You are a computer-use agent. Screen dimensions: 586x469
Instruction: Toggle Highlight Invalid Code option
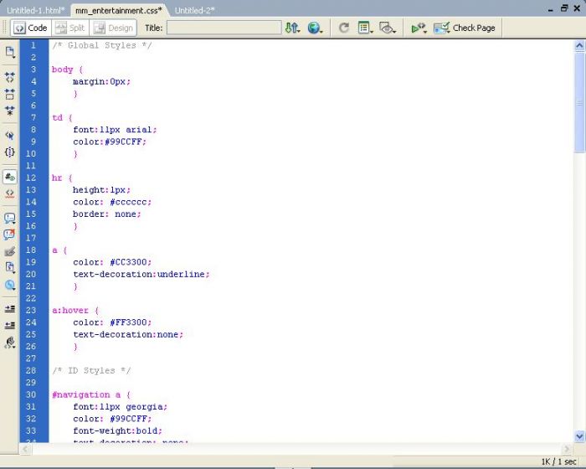pyautogui.click(x=10, y=193)
